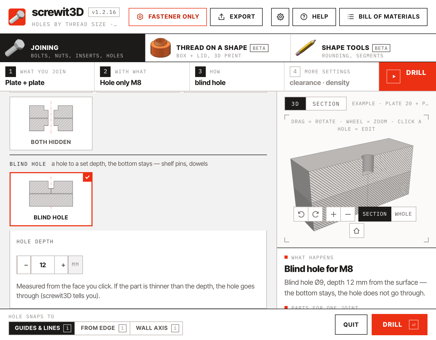Screen dimensions: 436x340
Task: Open step 2 With What
Action: point(142,76)
